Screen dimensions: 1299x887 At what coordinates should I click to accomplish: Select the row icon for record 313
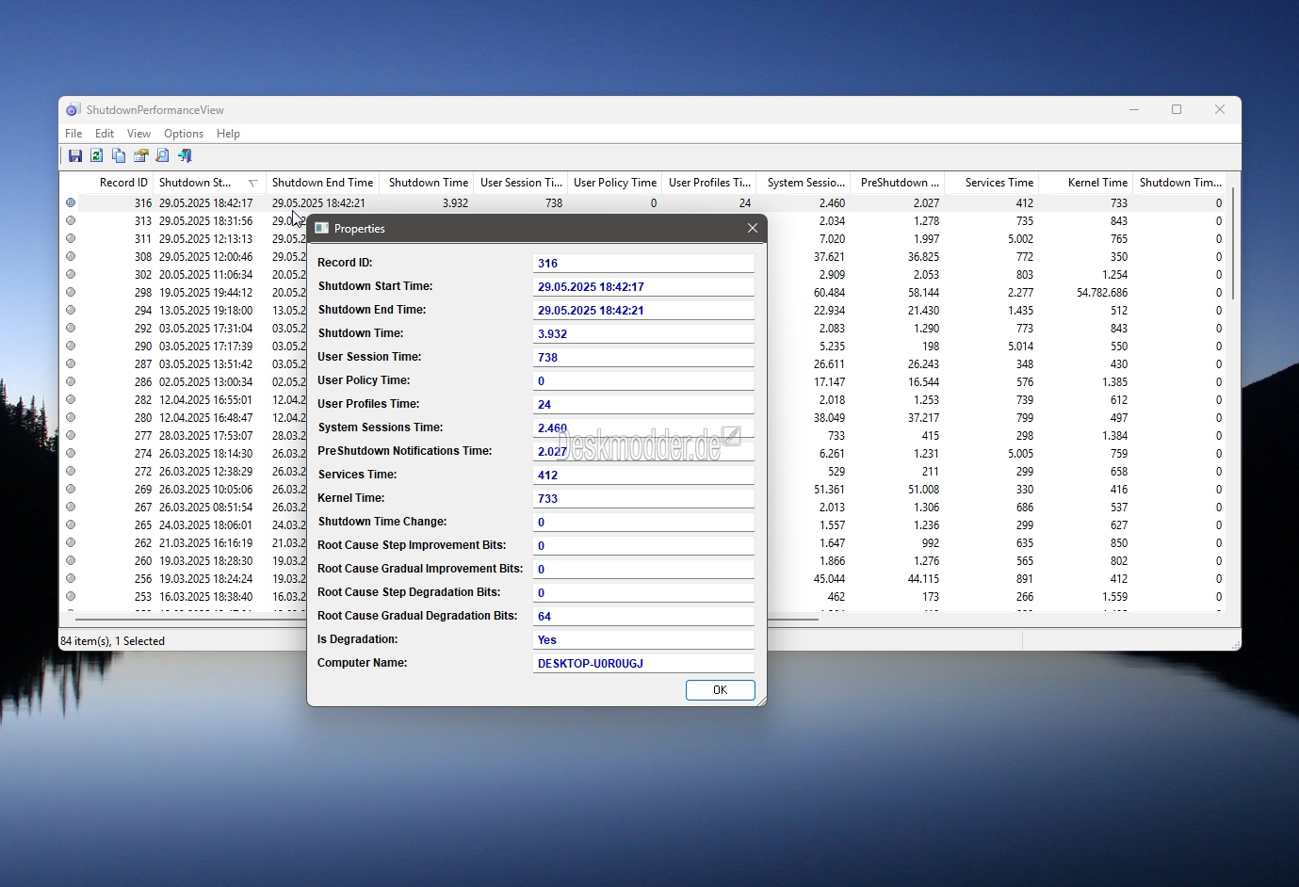click(x=71, y=220)
